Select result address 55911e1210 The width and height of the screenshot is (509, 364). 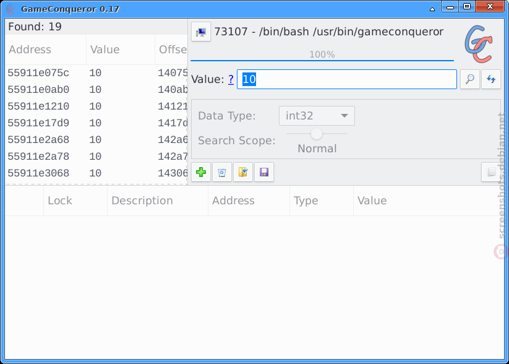(38, 106)
